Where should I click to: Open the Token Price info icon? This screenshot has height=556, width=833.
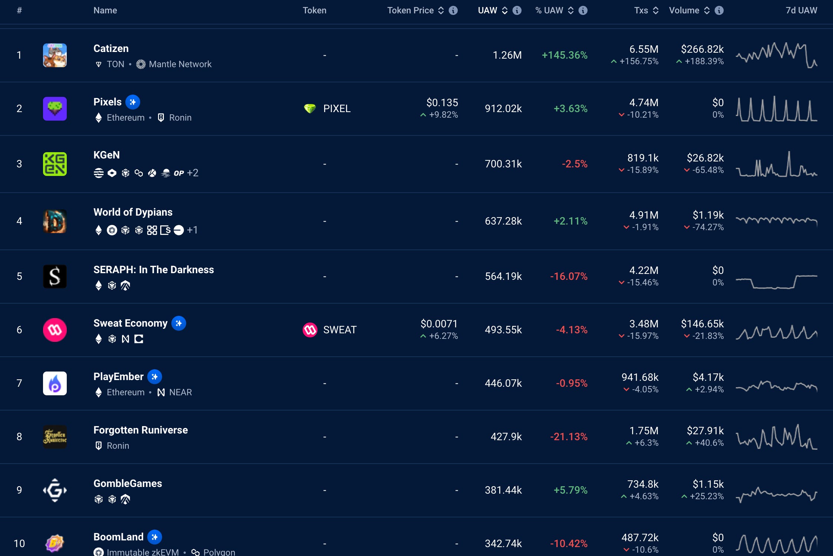453,10
